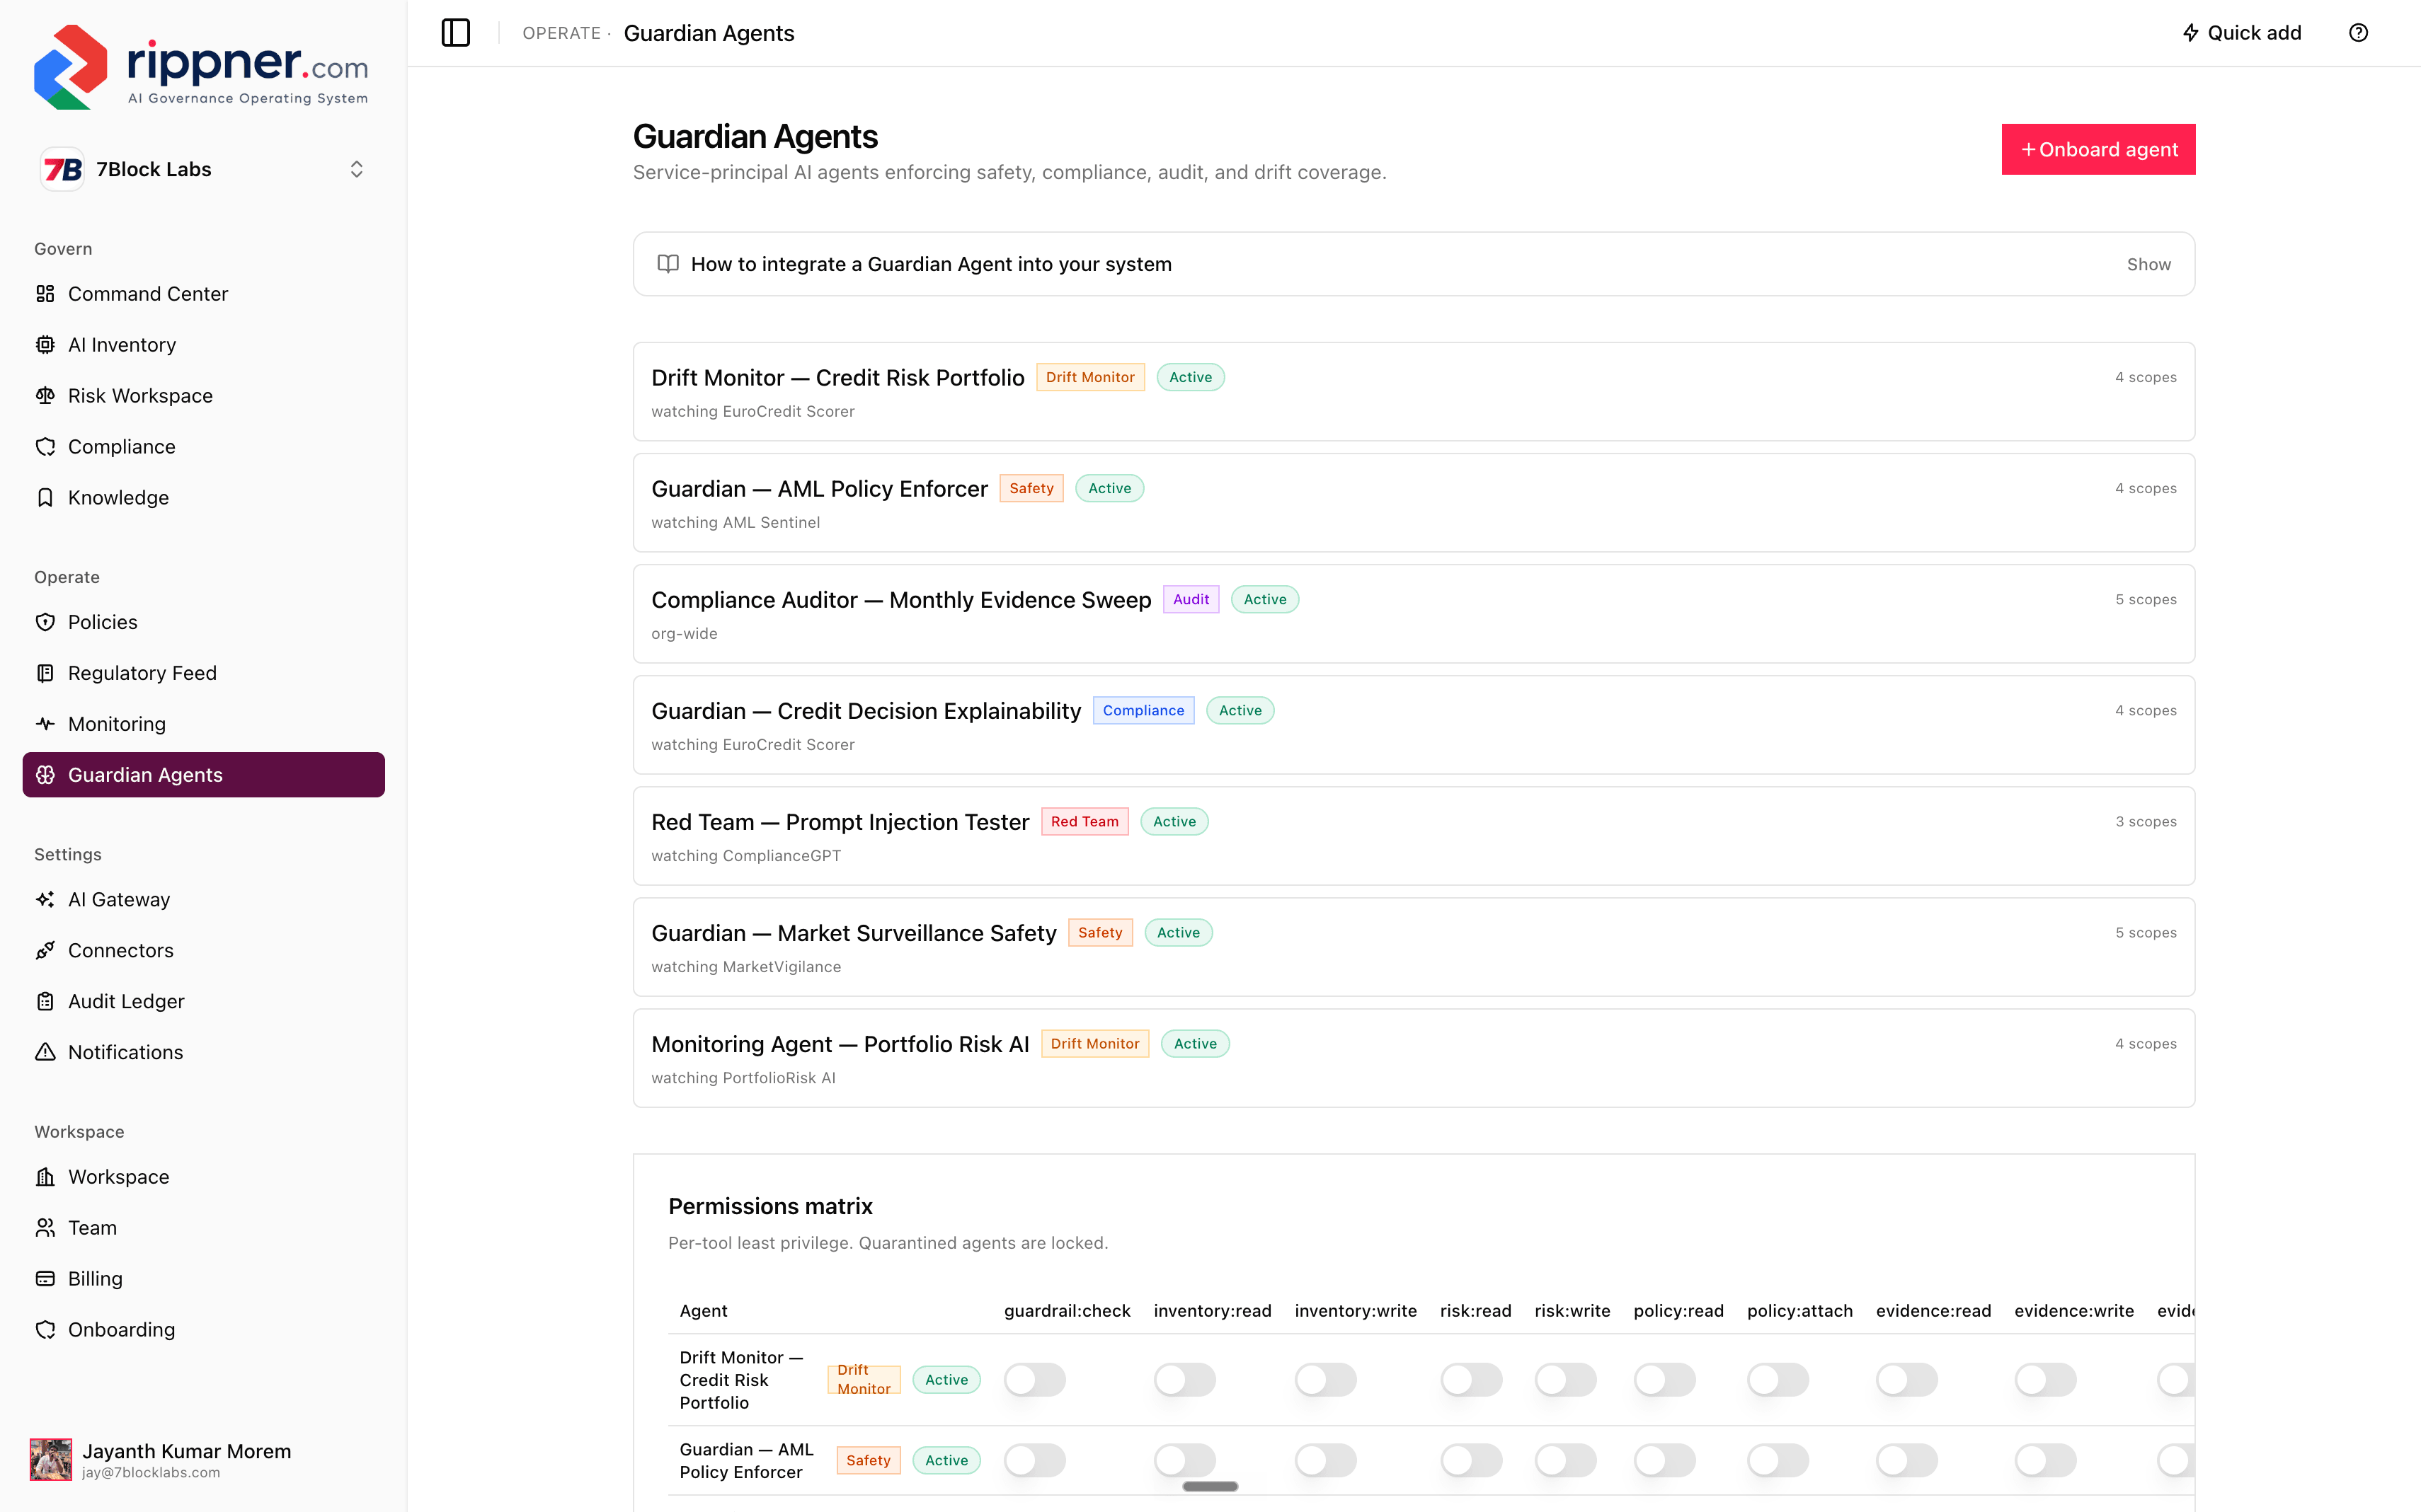Expand Monitoring Agent — Portfolio Risk AI card

(x=1414, y=1058)
